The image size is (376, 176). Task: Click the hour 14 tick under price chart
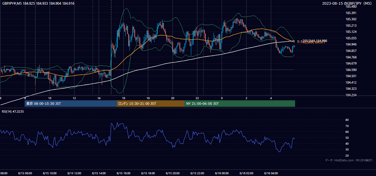(99, 98)
